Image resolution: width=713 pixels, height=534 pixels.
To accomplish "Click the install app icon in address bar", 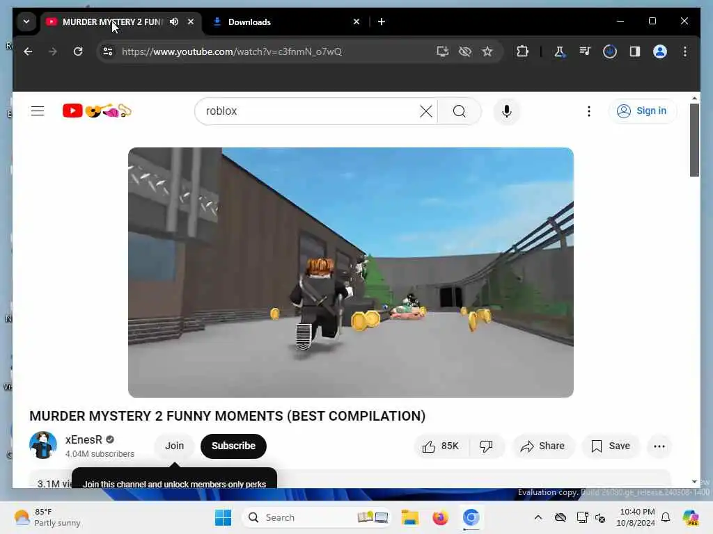I will pos(442,51).
